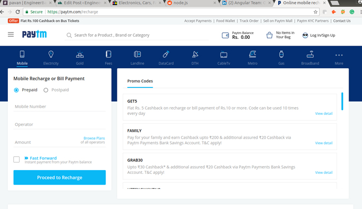Viewport: 362px width, 209px height.
Task: Choose the Landline category
Action: [x=138, y=58]
